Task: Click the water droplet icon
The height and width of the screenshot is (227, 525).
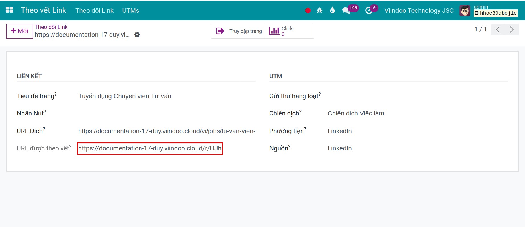Action: [x=332, y=10]
